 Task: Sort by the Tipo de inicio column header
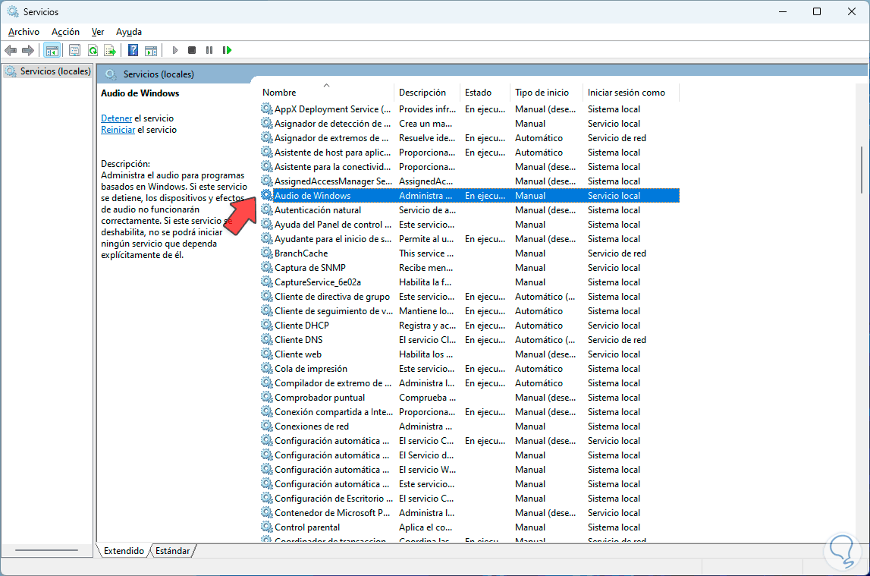point(547,92)
